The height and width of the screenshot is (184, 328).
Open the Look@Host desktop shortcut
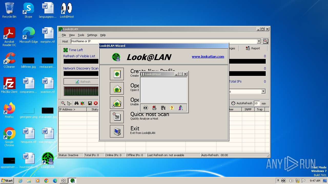click(67, 10)
